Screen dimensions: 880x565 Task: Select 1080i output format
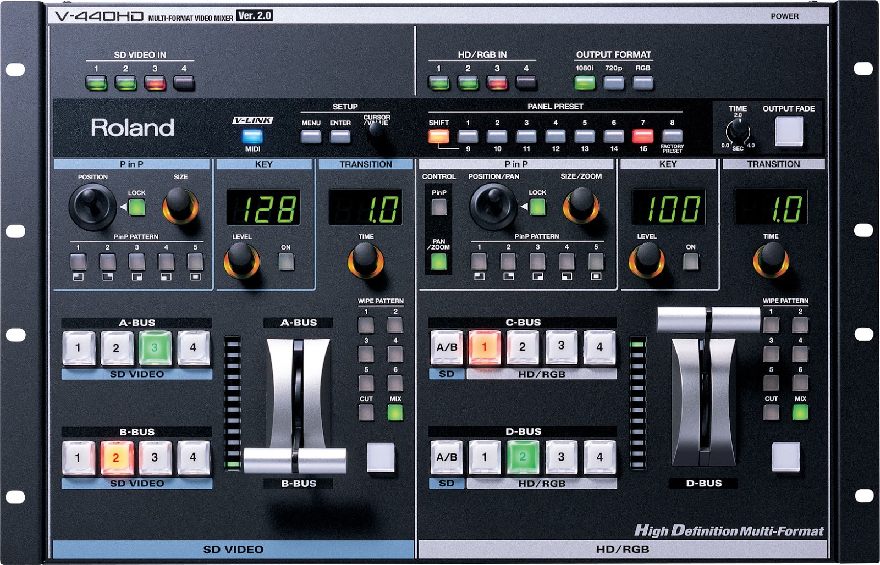click(x=584, y=81)
